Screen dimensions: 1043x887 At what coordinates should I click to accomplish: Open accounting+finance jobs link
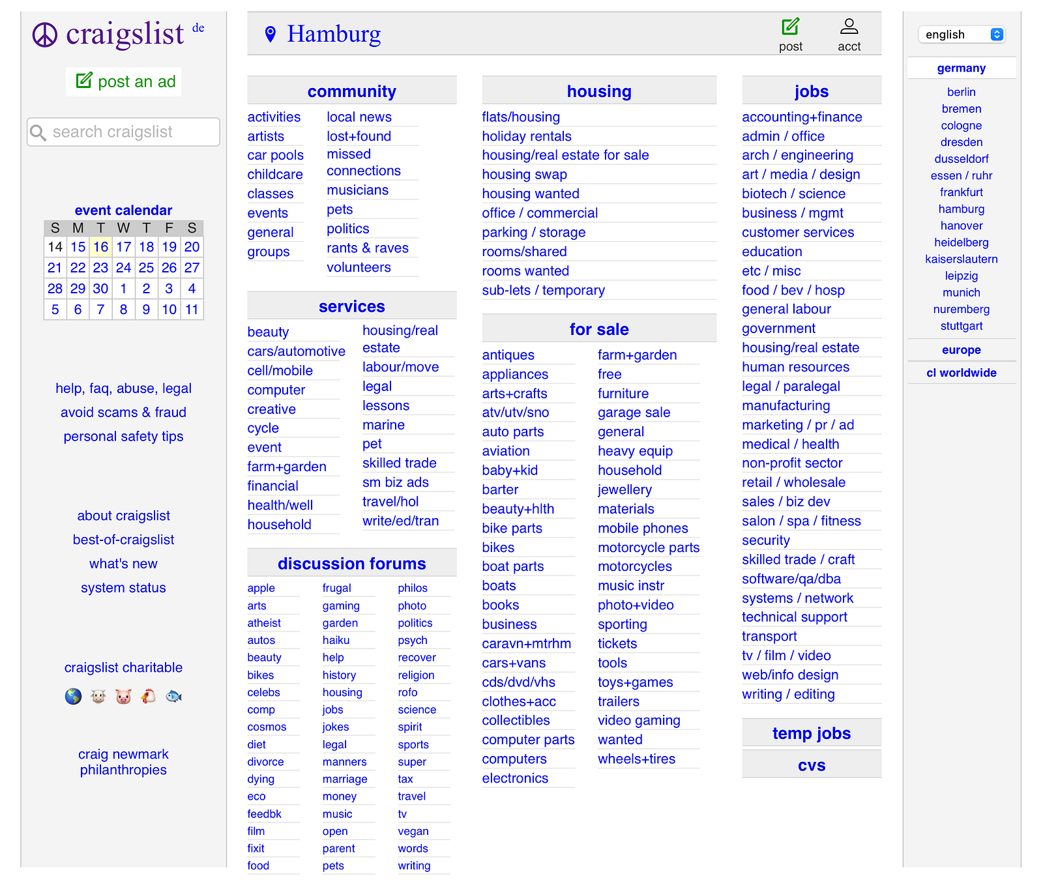(802, 117)
